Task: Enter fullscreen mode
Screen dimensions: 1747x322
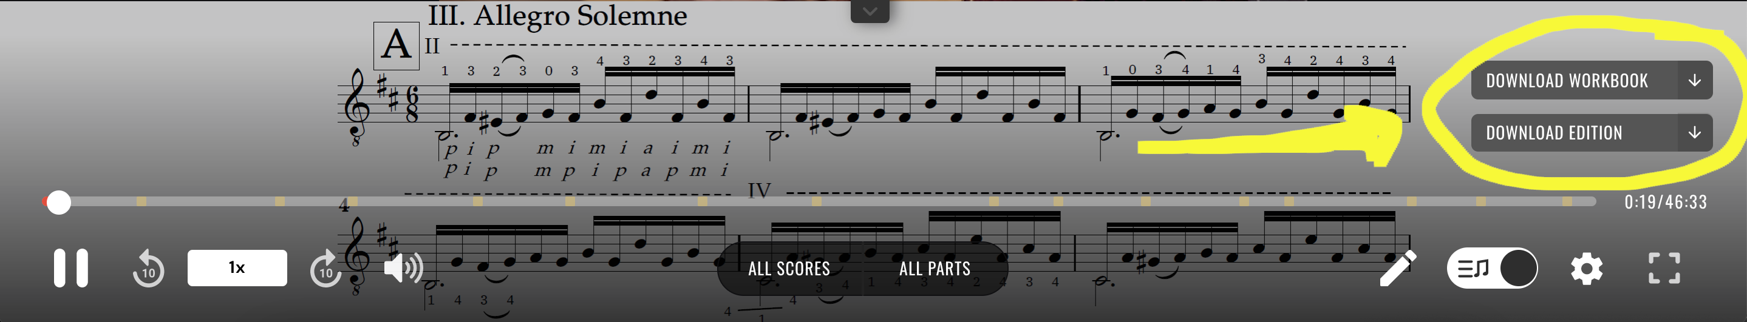Action: (x=1664, y=269)
